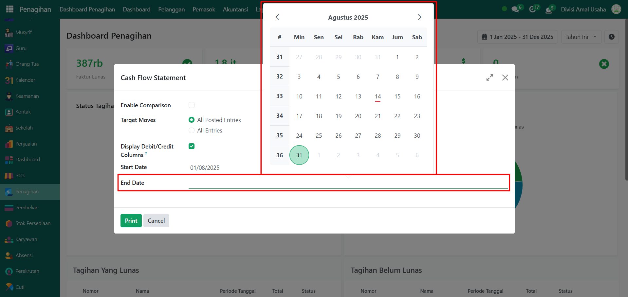Open the chat messages icon
This screenshot has width=628, height=297.
pos(515,9)
